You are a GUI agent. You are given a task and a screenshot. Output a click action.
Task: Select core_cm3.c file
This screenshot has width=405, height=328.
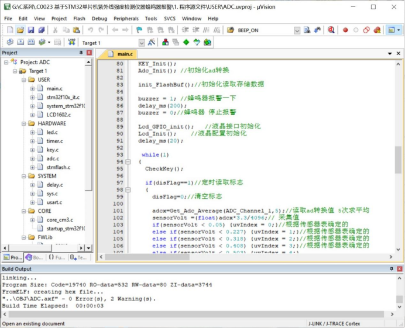pyautogui.click(x=60, y=220)
